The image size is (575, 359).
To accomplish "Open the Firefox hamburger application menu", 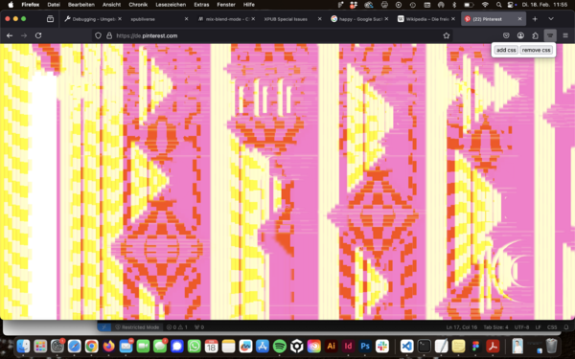I will pos(565,35).
